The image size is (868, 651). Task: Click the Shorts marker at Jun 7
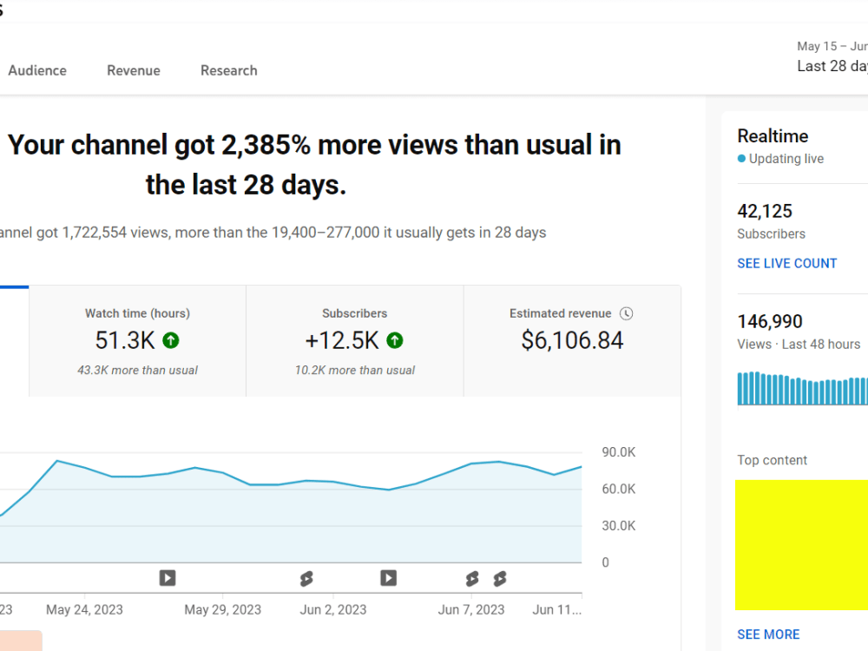472,579
